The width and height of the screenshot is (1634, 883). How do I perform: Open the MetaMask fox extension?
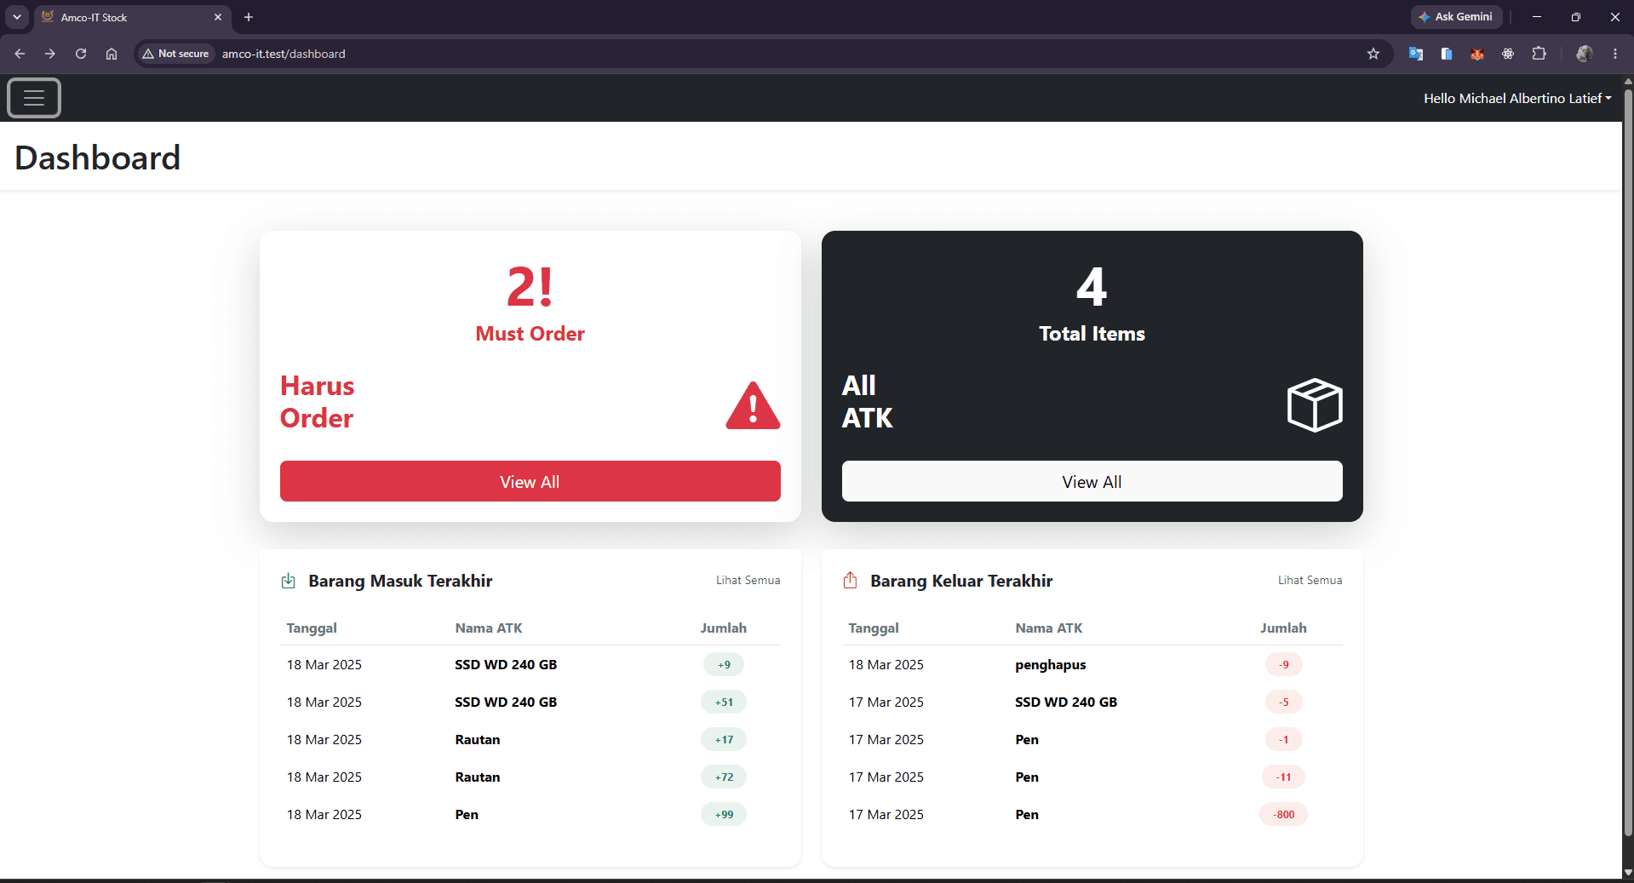coord(1477,54)
